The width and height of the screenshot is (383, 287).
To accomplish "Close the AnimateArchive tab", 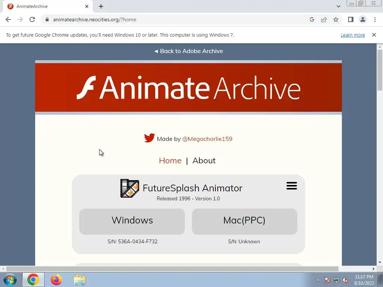I will click(x=87, y=6).
